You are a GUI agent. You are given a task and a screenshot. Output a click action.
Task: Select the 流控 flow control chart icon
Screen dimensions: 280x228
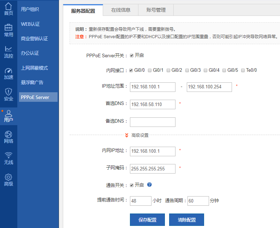[x=8, y=49]
